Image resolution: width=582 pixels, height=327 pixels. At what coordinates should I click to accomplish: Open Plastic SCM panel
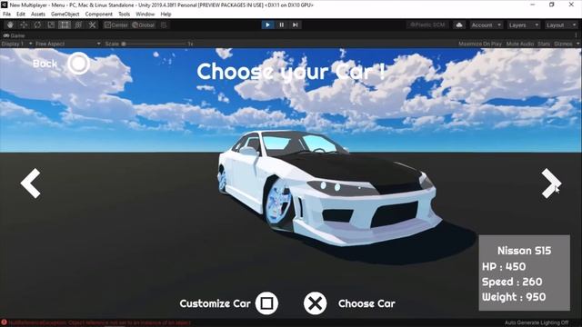pyautogui.click(x=427, y=25)
